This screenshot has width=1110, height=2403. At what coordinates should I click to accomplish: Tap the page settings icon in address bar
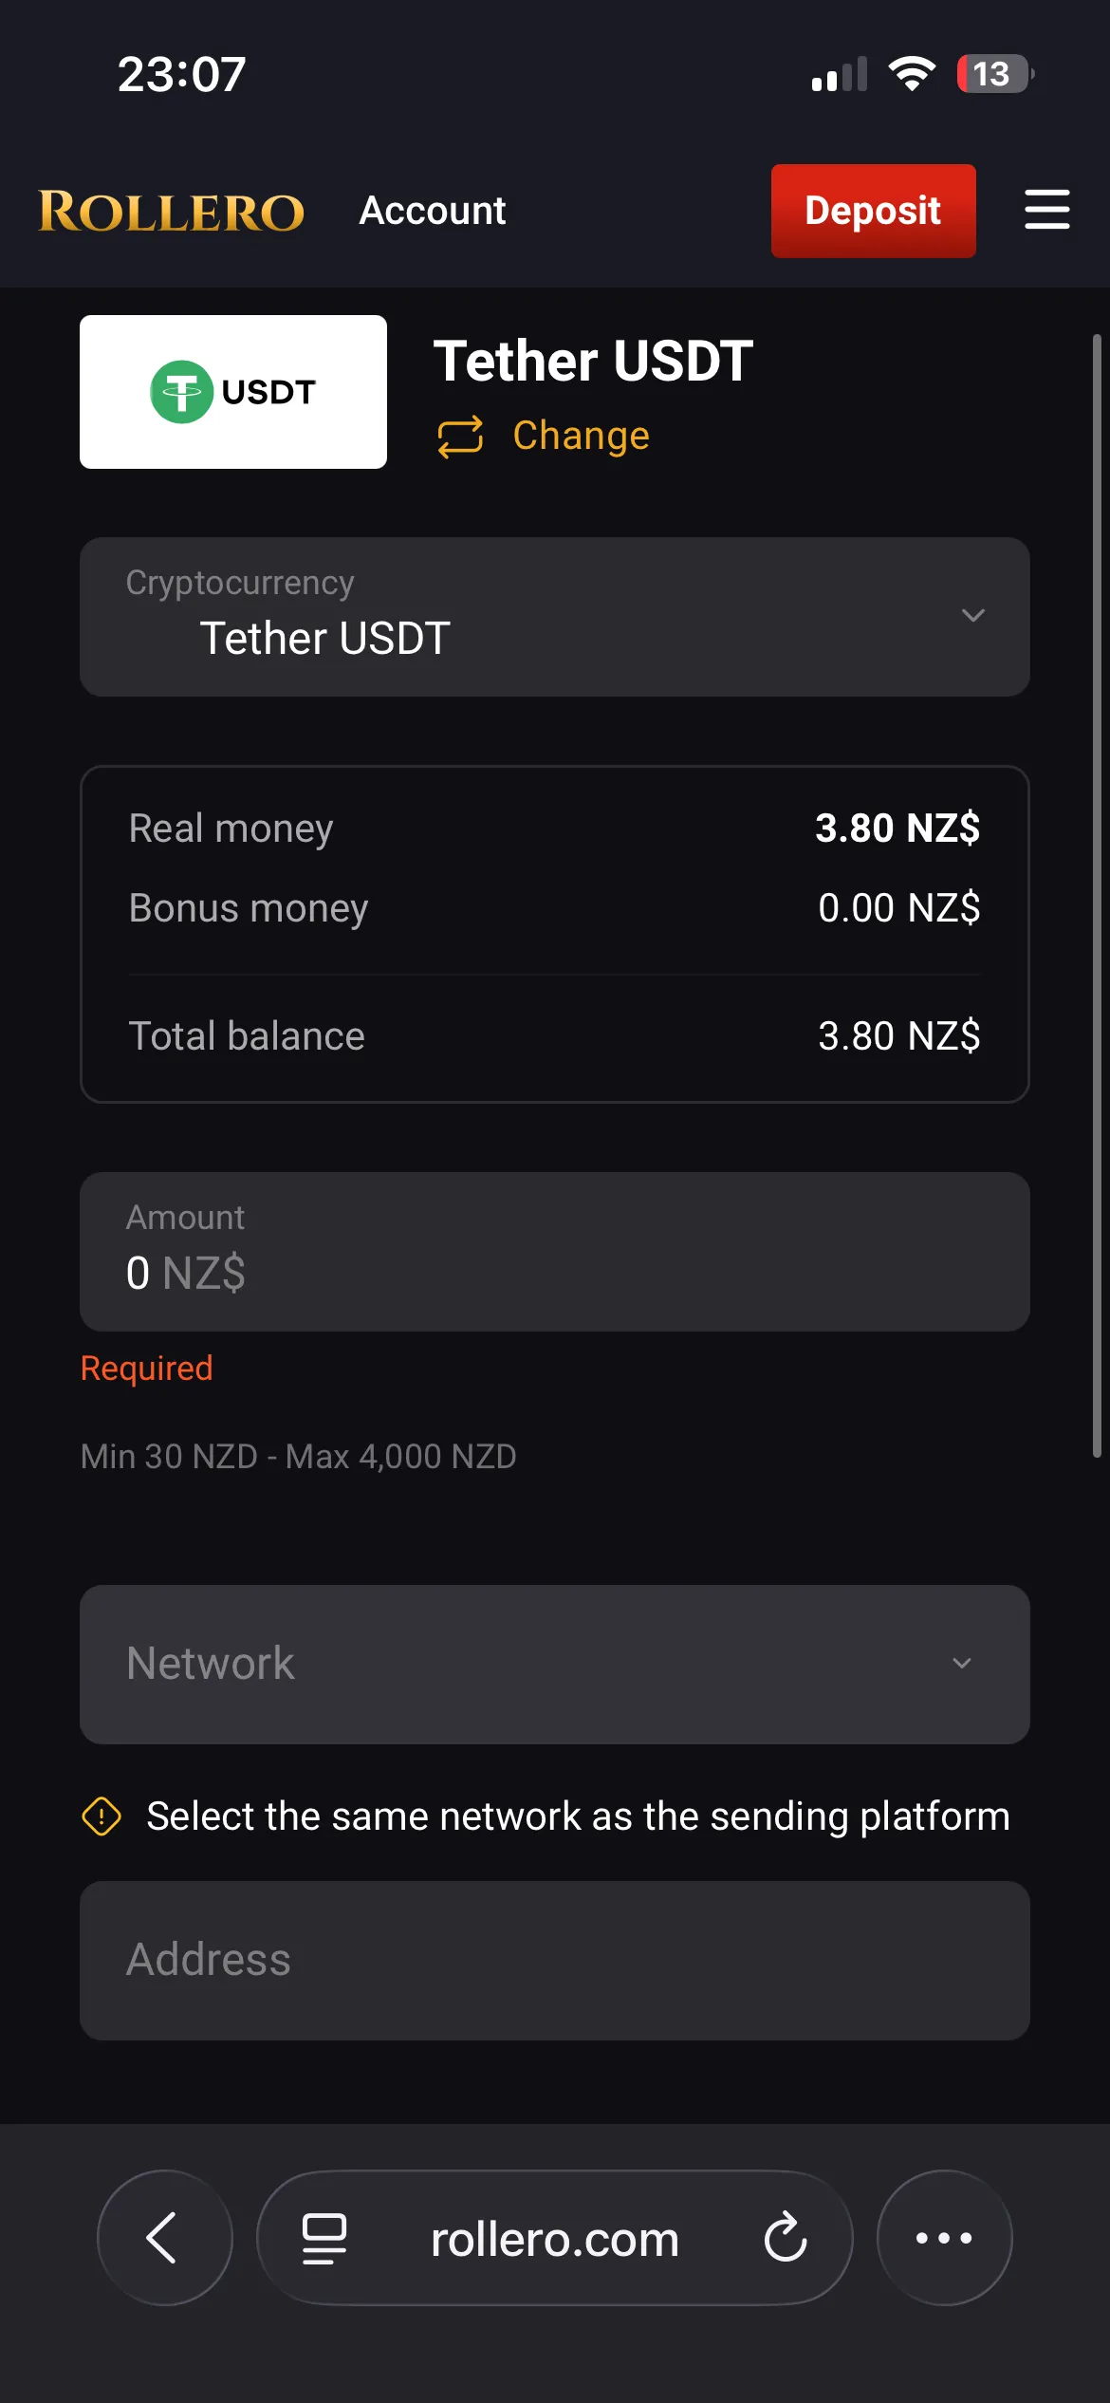click(324, 2238)
